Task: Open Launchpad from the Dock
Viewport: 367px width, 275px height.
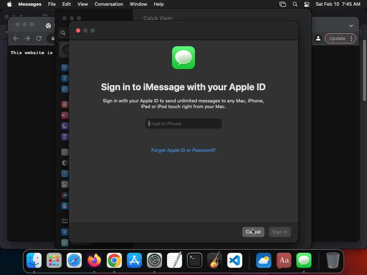Action: pos(54,260)
